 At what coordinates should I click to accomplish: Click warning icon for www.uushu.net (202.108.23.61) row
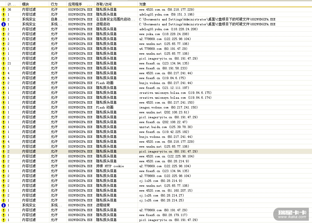(x=3, y=112)
